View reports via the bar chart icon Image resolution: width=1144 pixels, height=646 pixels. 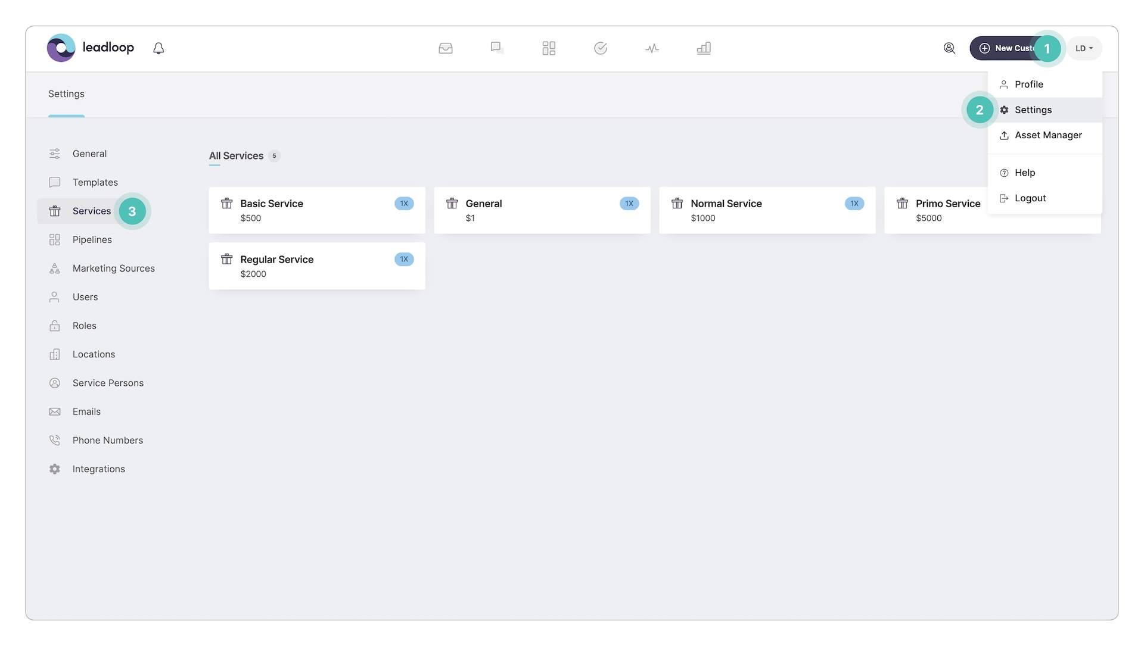[x=704, y=48]
